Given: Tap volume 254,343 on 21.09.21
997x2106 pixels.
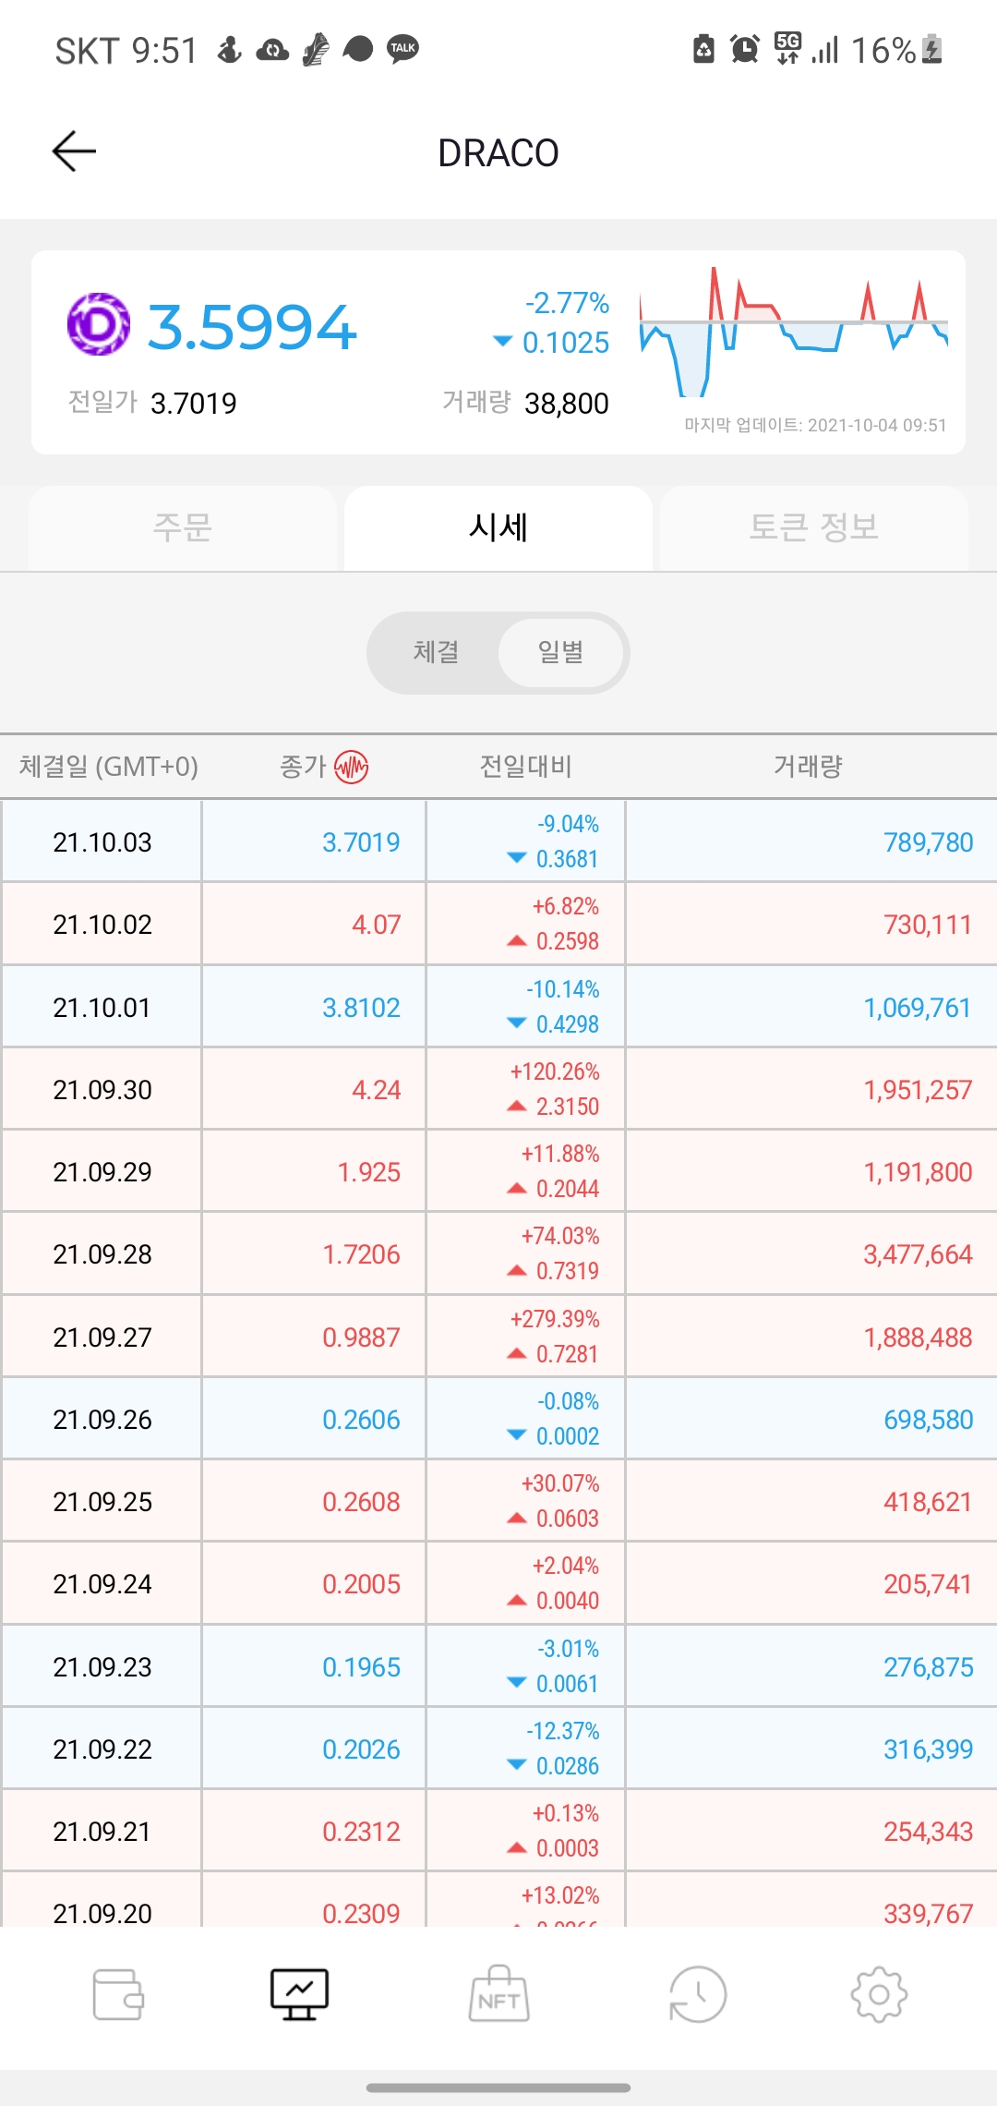Looking at the screenshot, I should pos(928,1832).
